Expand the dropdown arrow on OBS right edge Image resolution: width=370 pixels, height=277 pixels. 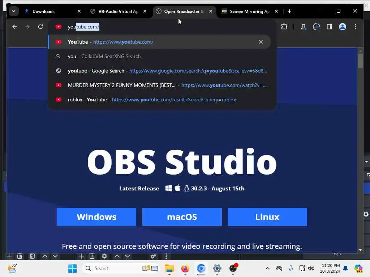[x=366, y=162]
